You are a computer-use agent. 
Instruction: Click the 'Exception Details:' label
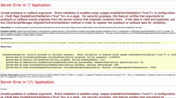click(x=9, y=31)
